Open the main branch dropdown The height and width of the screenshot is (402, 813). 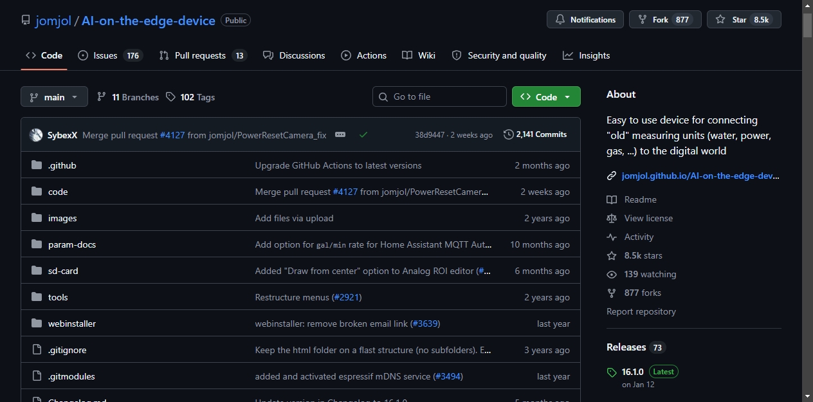pos(54,97)
